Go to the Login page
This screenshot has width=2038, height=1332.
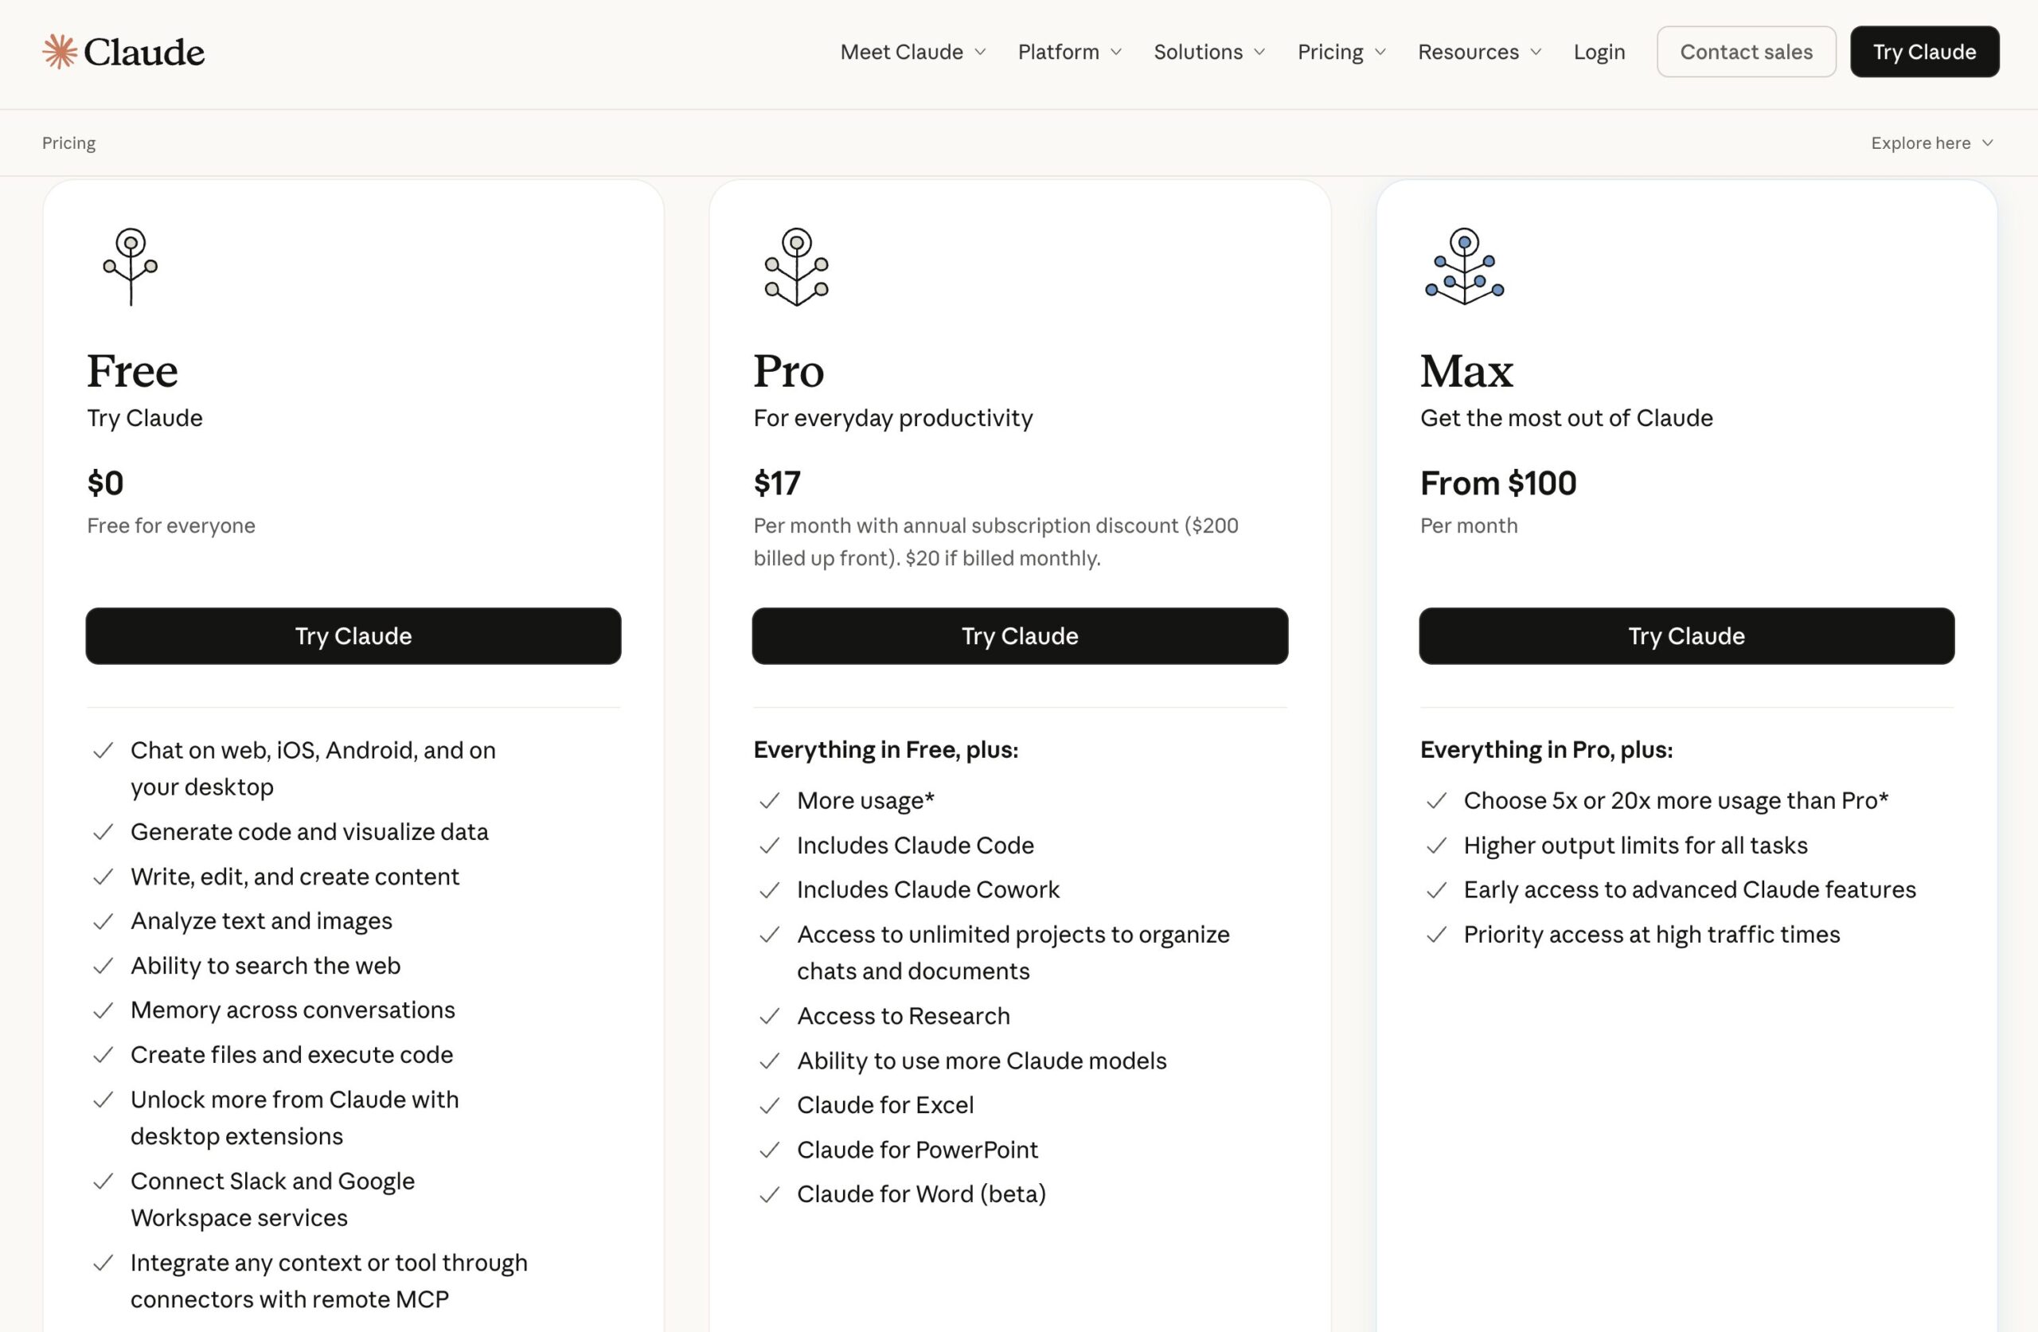pos(1599,53)
